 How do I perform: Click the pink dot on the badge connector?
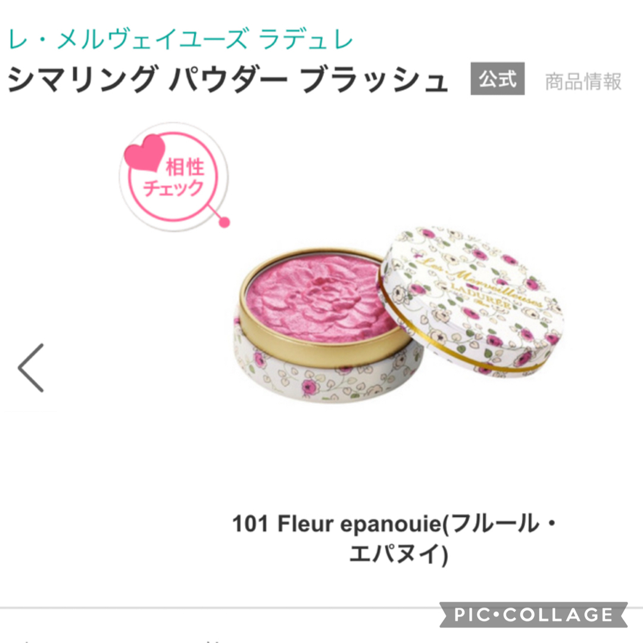coord(224,222)
